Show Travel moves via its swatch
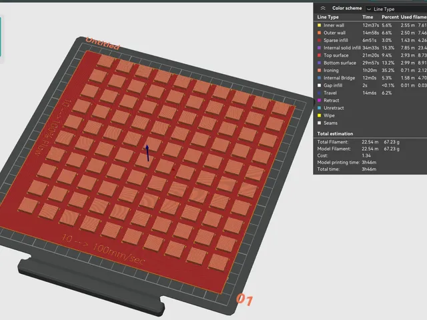The width and height of the screenshot is (427, 320). [319, 93]
